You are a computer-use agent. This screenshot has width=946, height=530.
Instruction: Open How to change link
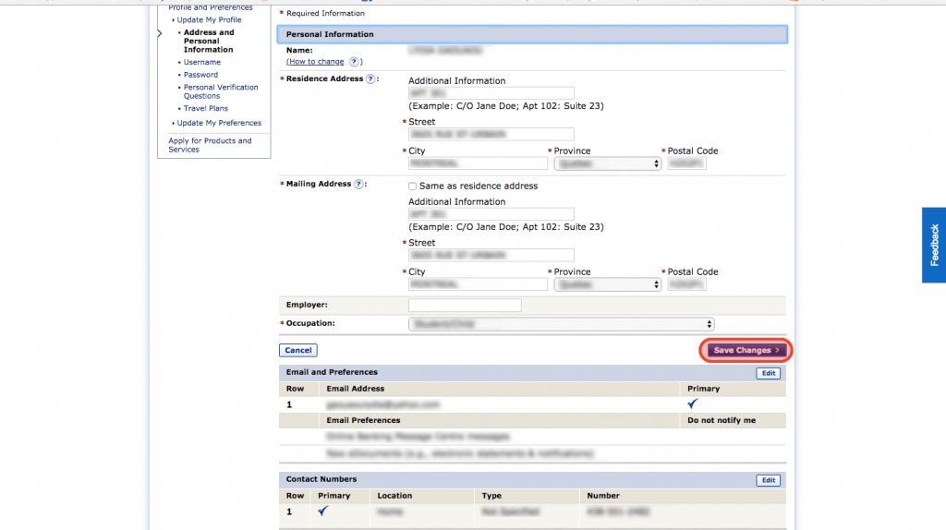(315, 62)
